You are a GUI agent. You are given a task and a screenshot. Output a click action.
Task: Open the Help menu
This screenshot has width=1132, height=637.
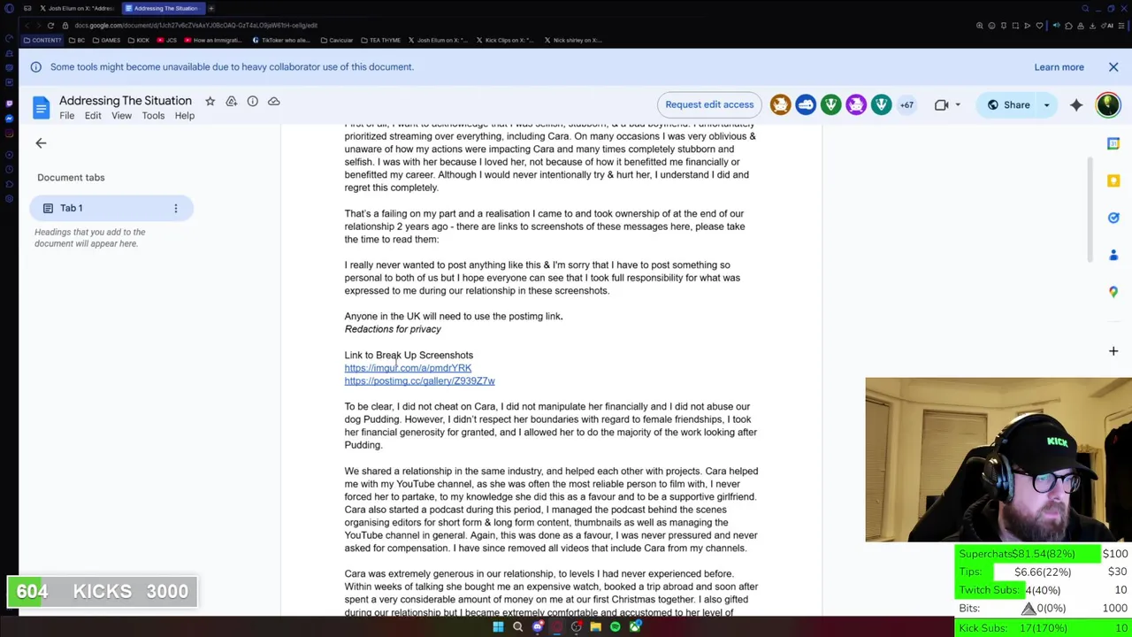184,116
